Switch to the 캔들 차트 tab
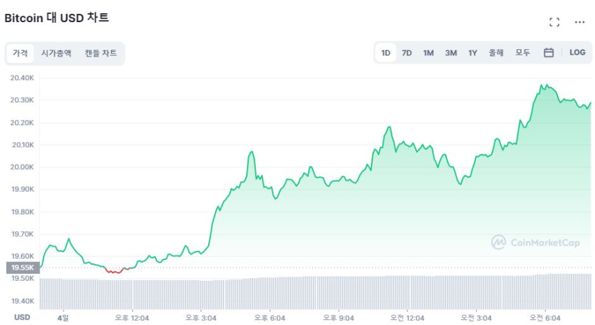Image resolution: width=595 pixels, height=325 pixels. coord(101,53)
